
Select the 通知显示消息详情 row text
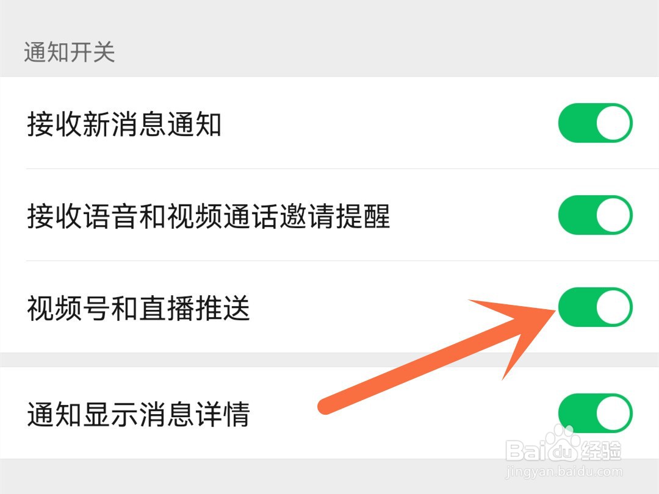pos(139,414)
